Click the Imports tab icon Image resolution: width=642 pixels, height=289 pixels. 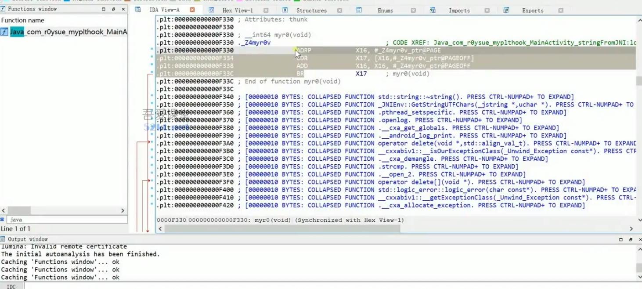coord(433,10)
